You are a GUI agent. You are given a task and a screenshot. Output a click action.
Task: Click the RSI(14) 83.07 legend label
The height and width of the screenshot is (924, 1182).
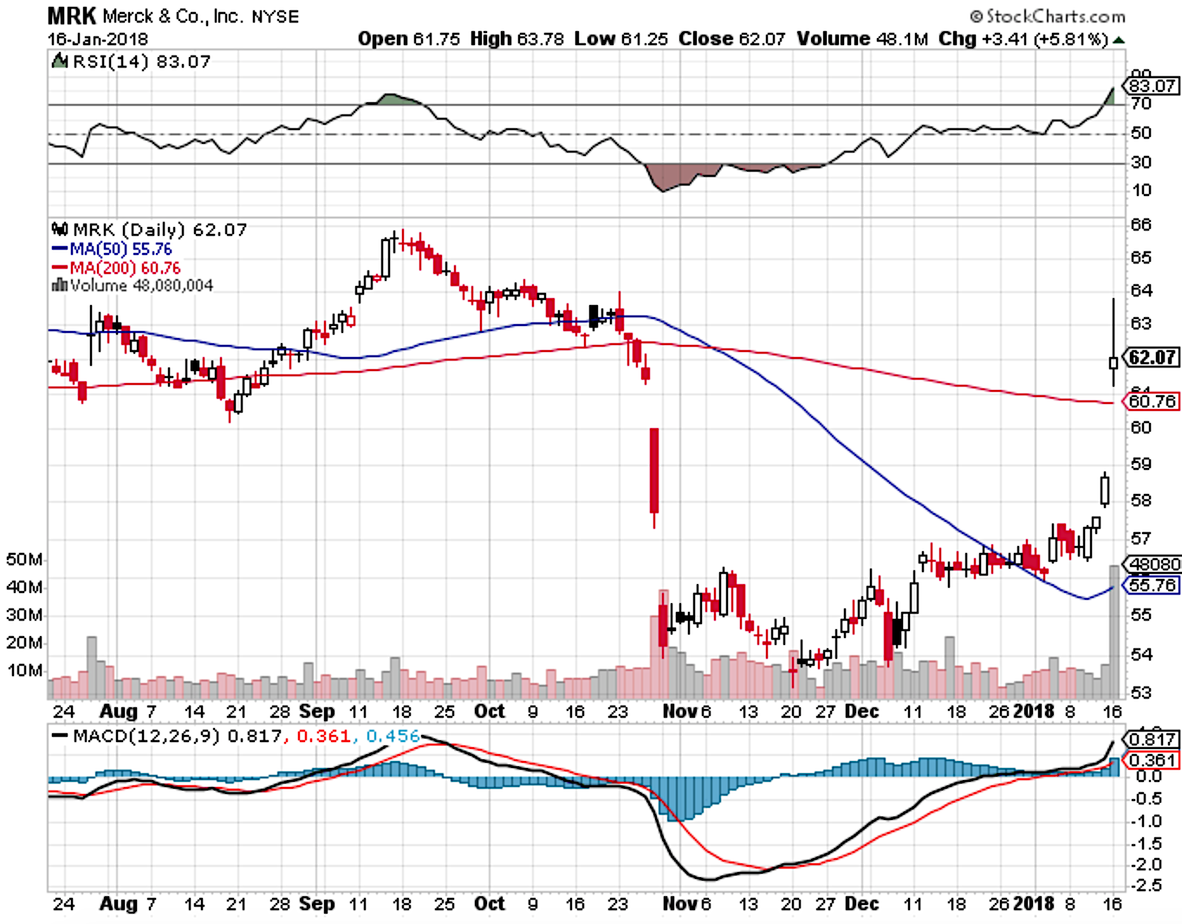(x=141, y=62)
